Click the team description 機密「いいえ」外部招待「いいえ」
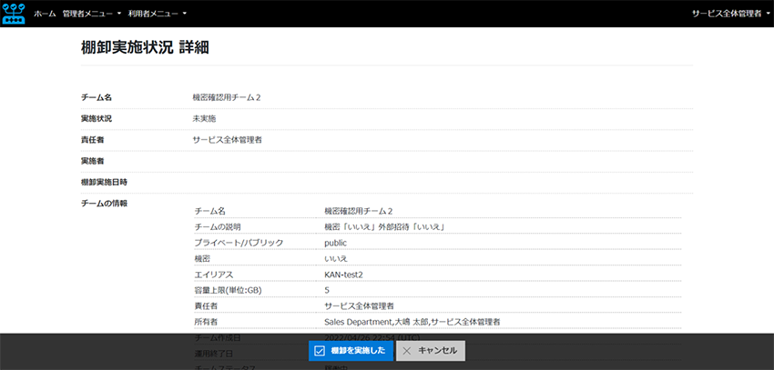Screen dimensions: 774x370 [x=383, y=226]
